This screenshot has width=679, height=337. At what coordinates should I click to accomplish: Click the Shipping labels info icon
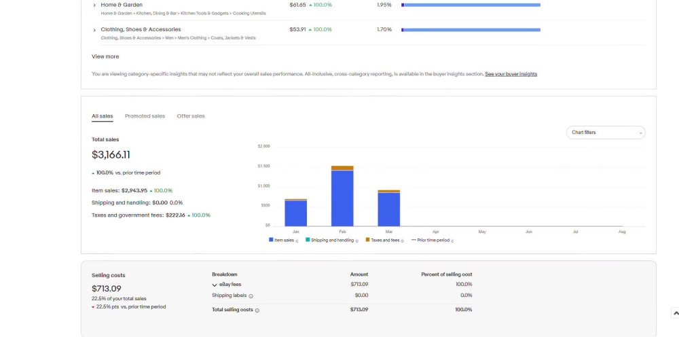click(251, 296)
